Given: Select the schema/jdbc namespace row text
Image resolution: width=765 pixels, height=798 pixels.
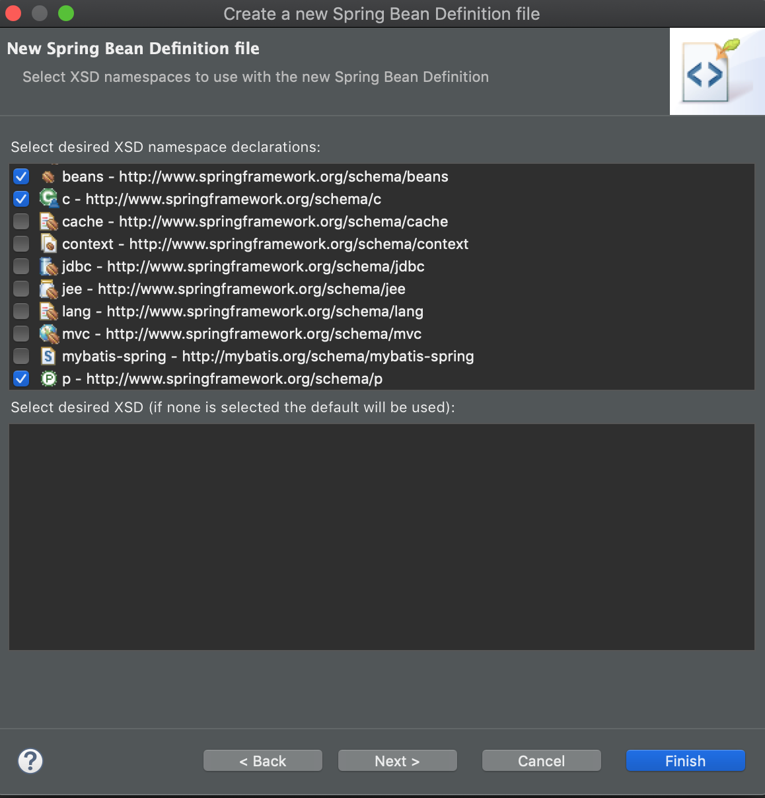Looking at the screenshot, I should click(243, 266).
